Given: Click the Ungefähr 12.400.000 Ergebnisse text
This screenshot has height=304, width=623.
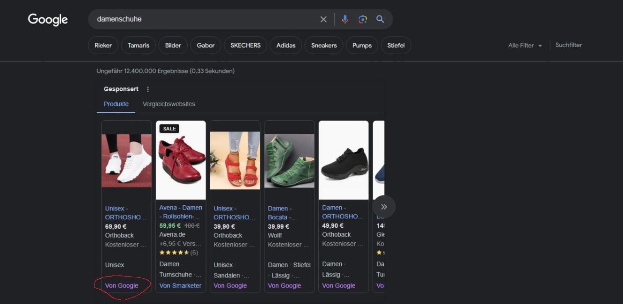Looking at the screenshot, I should (166, 71).
